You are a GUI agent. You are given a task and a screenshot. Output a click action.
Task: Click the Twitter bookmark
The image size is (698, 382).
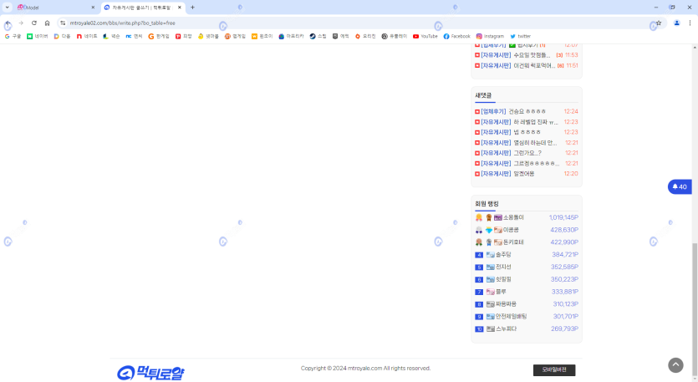click(x=520, y=36)
